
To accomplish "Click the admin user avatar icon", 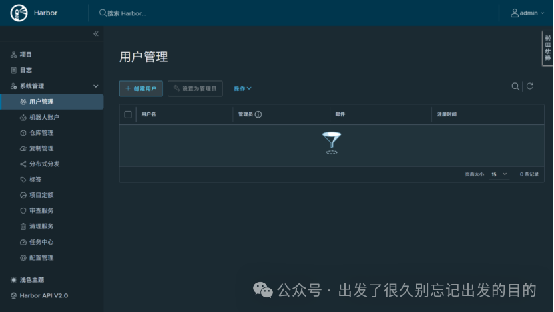I will [515, 13].
